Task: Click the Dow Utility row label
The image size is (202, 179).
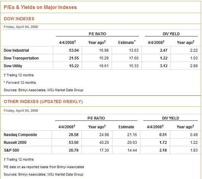Action: pos(13,66)
